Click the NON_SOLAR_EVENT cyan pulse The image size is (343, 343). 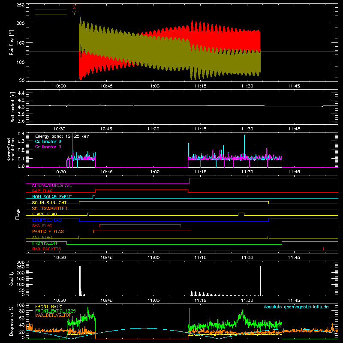pos(94,197)
